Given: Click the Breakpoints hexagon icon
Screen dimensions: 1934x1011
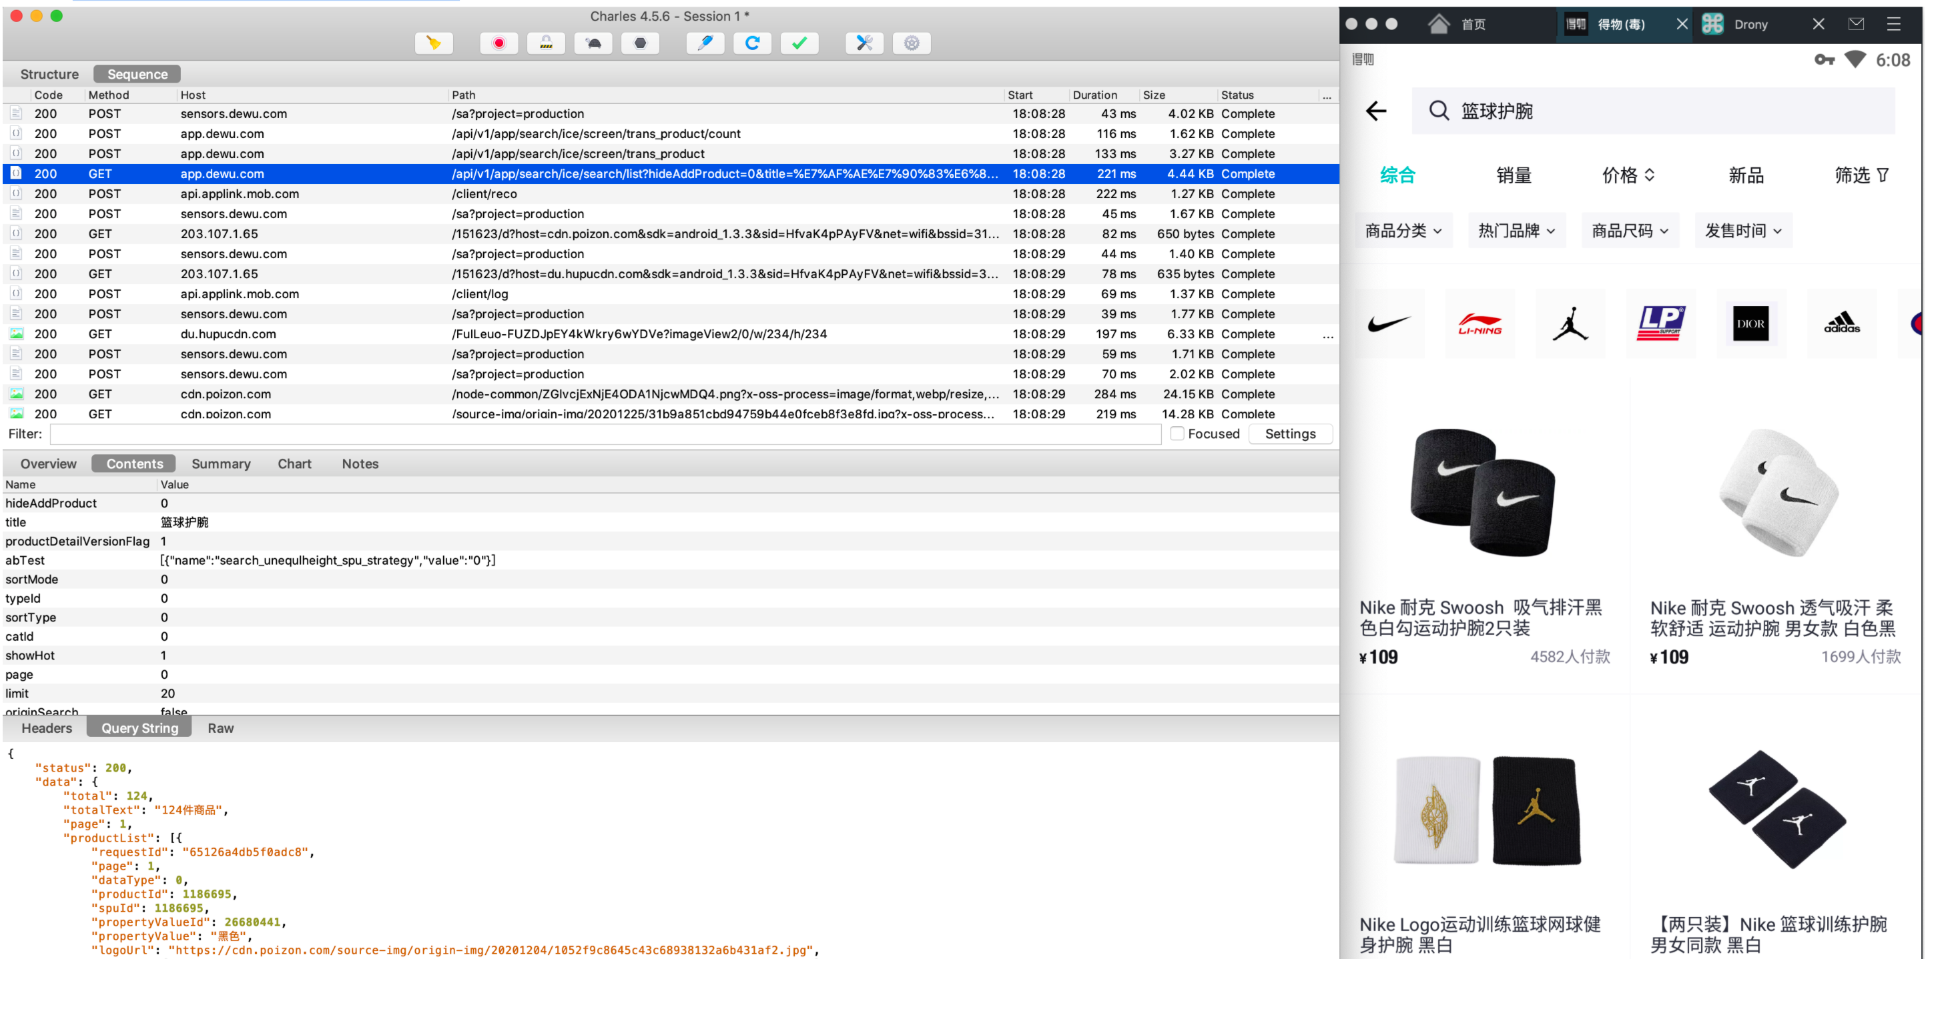Looking at the screenshot, I should (639, 43).
